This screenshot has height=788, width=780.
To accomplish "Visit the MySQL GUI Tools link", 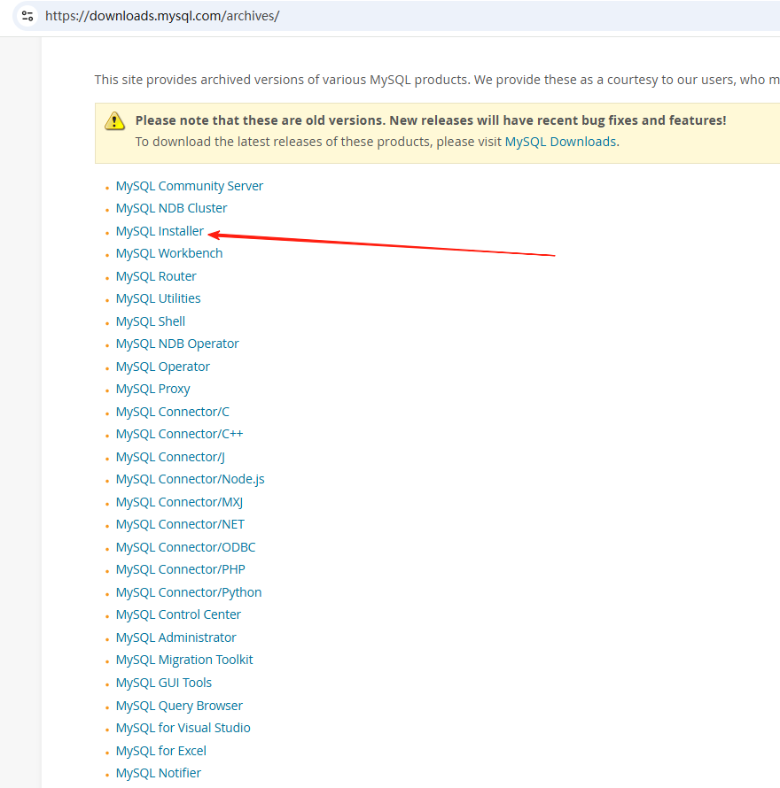I will pos(164,683).
